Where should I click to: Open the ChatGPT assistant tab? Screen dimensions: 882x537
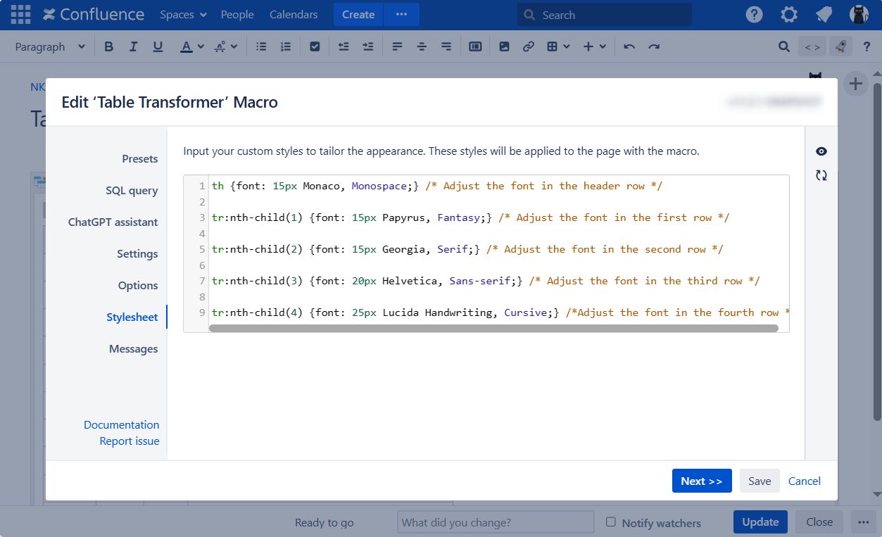pos(113,222)
